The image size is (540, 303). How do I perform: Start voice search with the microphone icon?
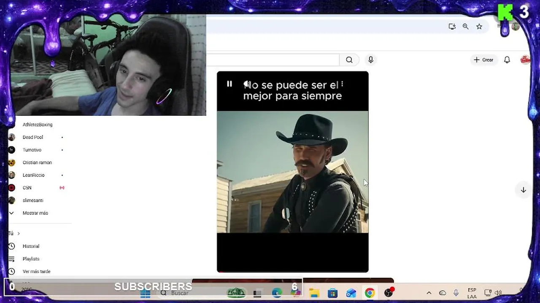371,60
